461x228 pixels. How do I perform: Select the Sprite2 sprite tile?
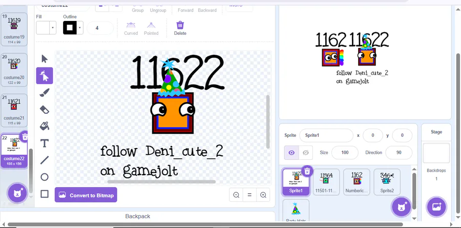click(387, 182)
